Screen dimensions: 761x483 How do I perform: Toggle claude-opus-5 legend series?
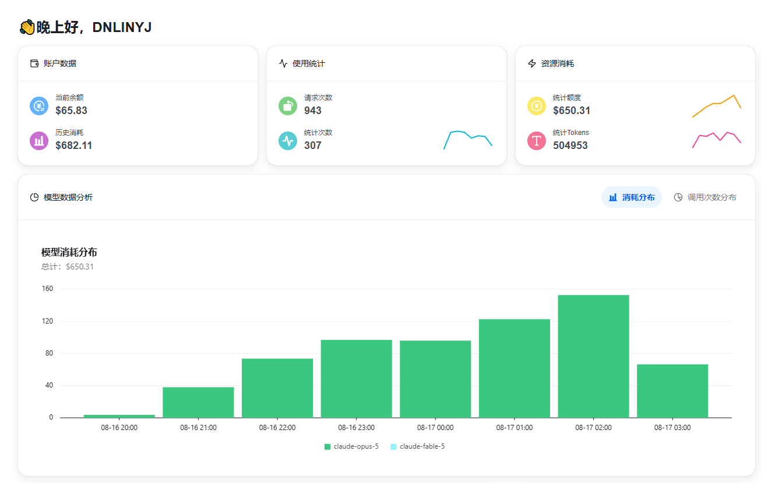351,446
